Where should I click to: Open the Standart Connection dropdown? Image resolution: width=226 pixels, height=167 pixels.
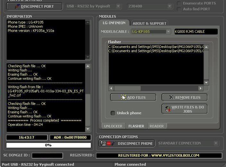[x=216, y=143]
